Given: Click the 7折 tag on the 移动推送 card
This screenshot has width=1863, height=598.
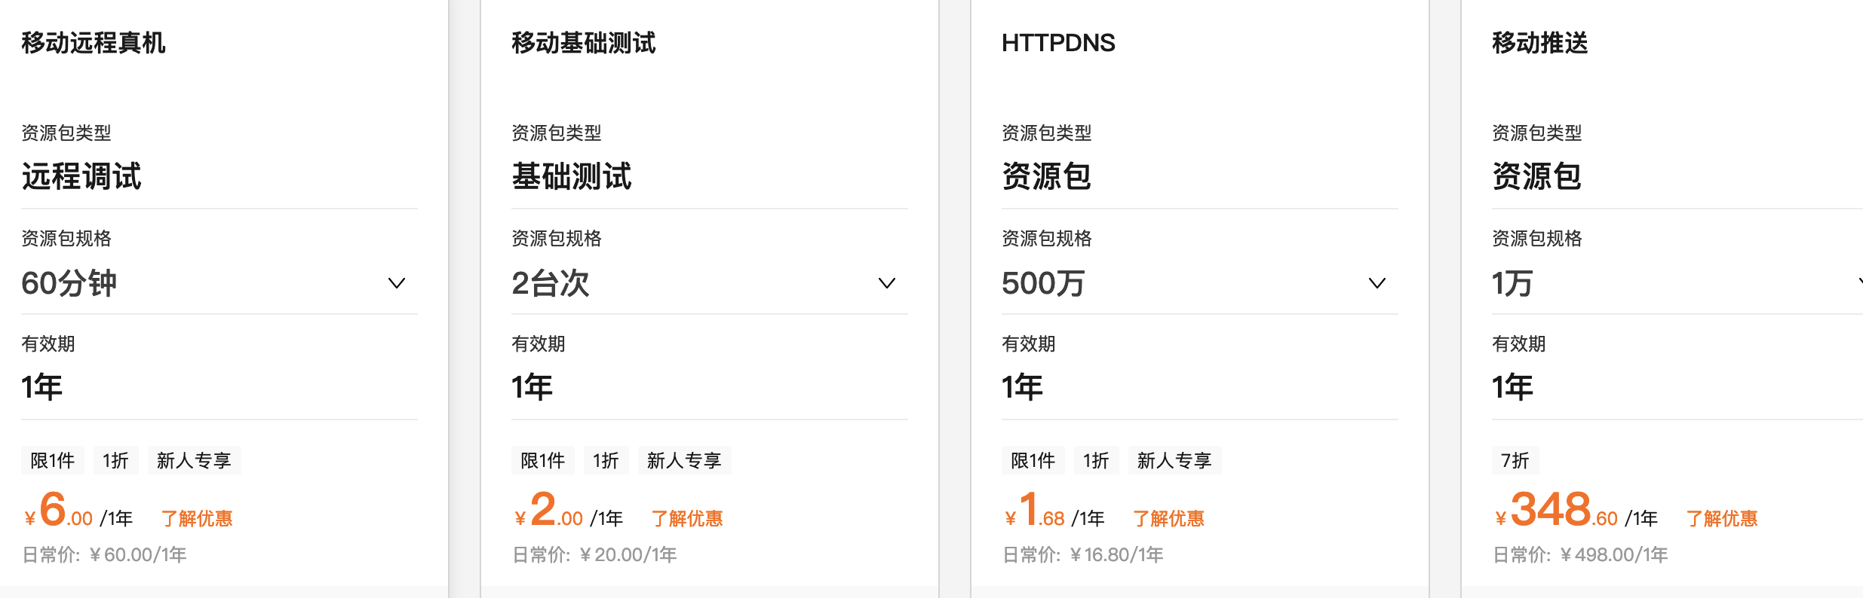Looking at the screenshot, I should (x=1515, y=460).
